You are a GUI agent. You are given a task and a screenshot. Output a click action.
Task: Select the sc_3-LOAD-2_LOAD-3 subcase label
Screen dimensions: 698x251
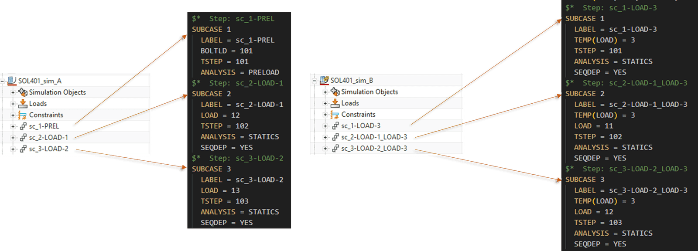point(374,149)
